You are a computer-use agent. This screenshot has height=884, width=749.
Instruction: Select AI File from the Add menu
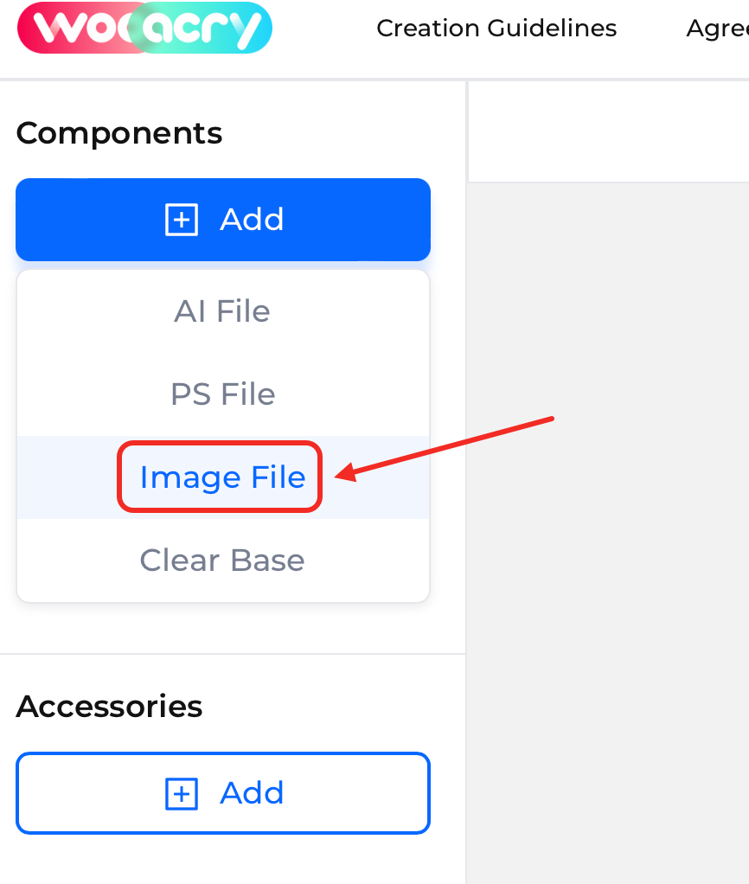pos(222,311)
